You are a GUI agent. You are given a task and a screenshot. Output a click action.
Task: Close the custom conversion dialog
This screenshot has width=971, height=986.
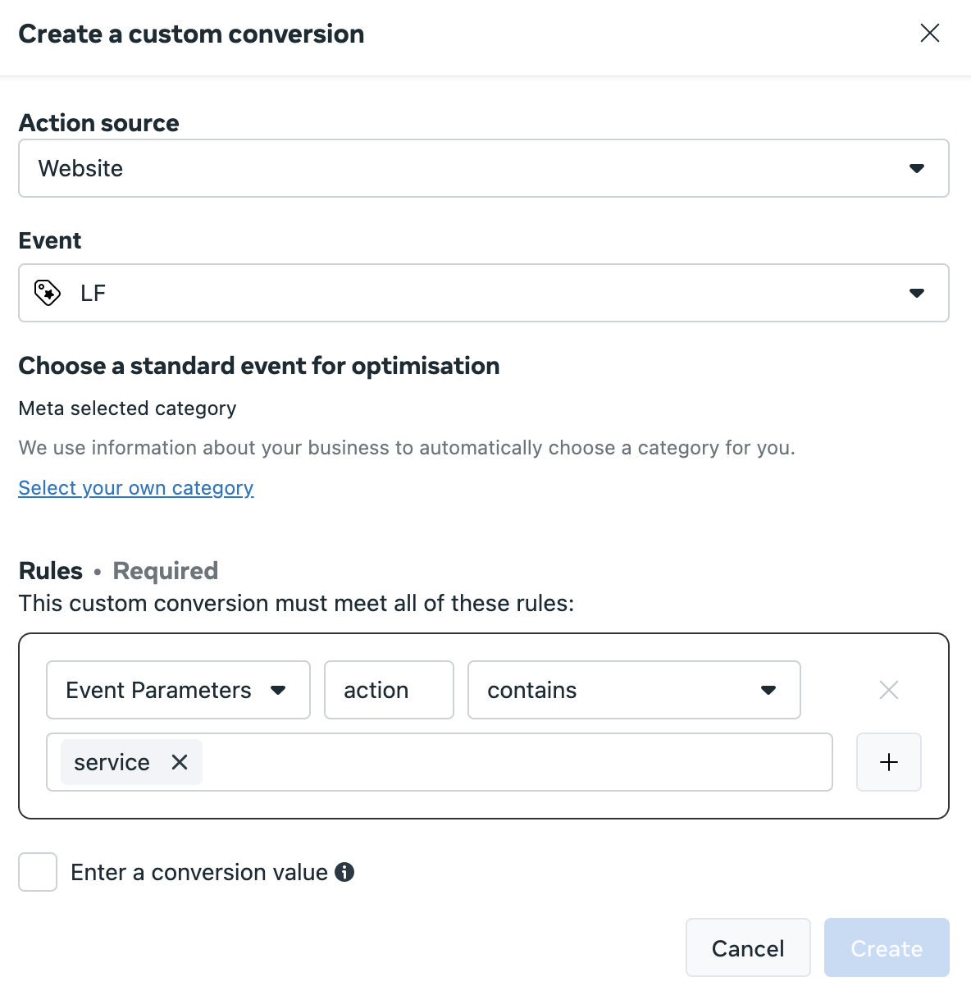930,33
